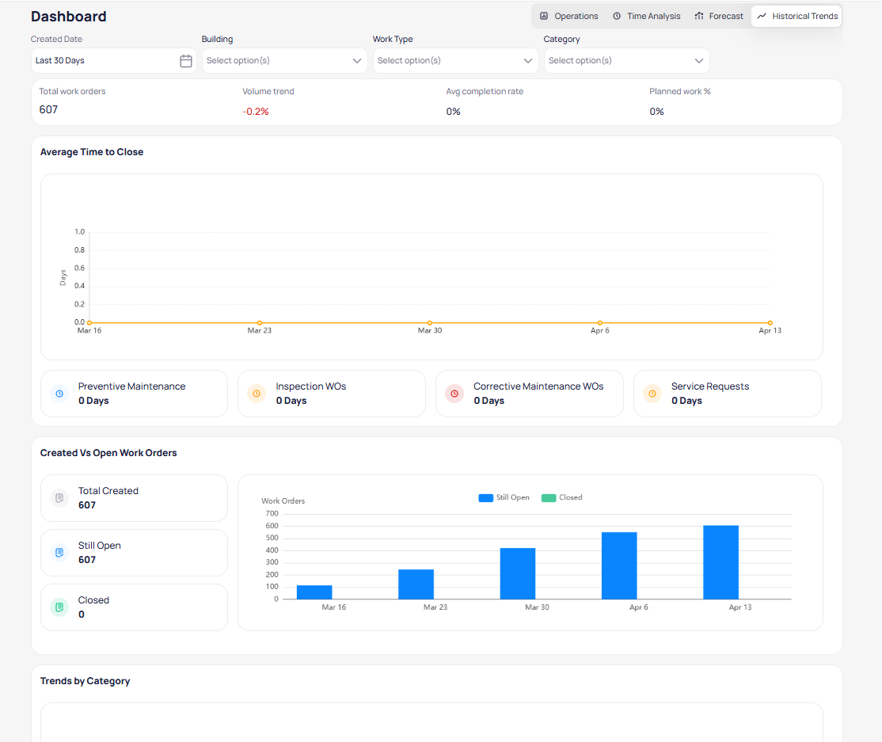Image resolution: width=882 pixels, height=742 pixels.
Task: Click the Apr 13 bar in chart
Action: click(x=720, y=562)
